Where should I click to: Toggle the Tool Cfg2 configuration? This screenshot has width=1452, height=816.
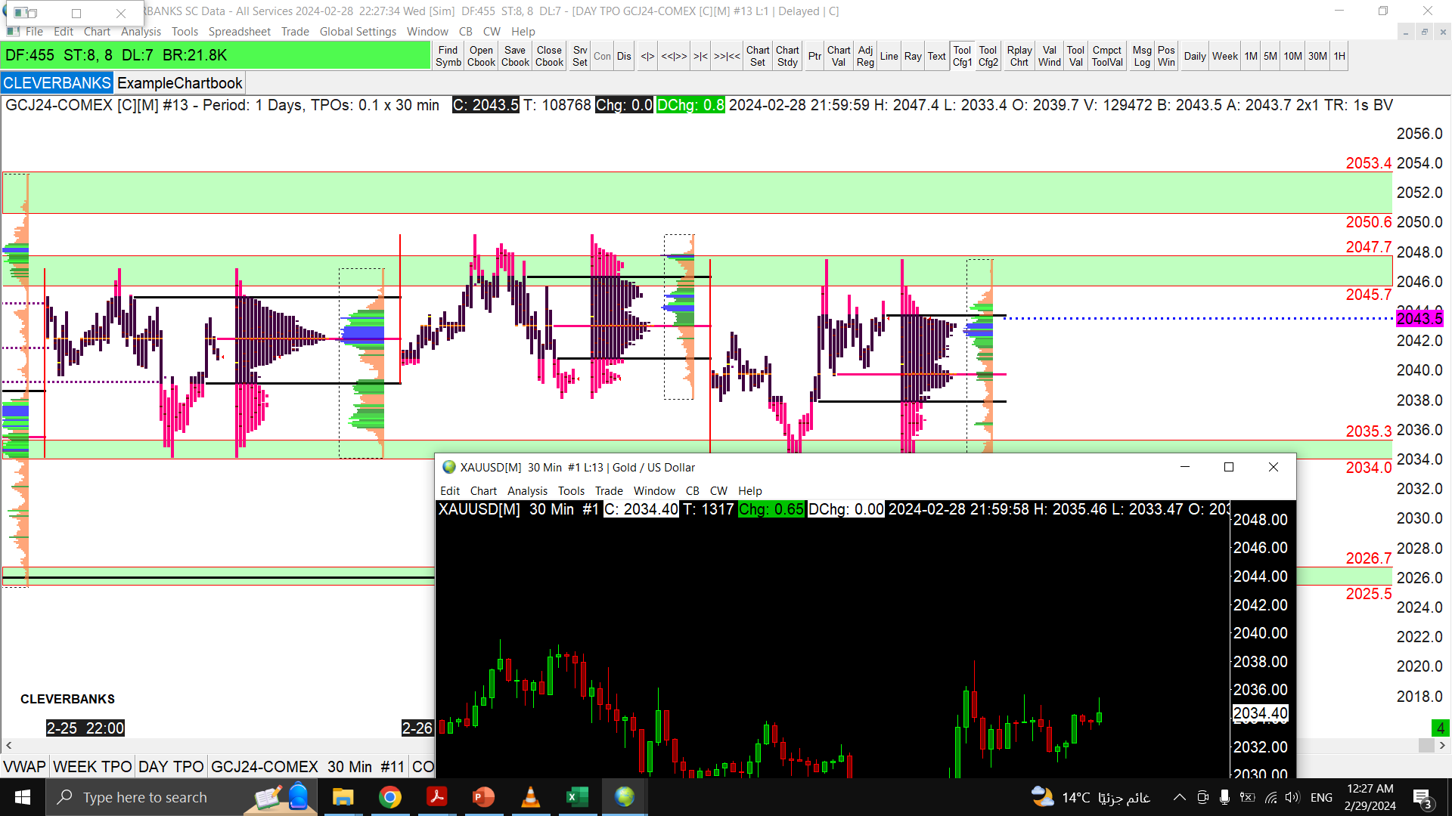coord(988,56)
